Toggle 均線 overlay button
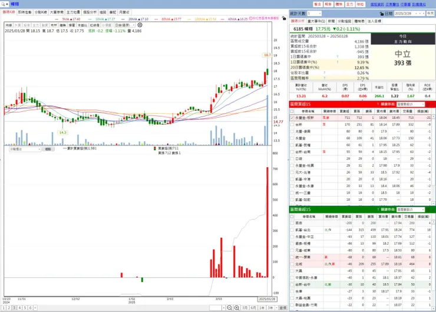The width and height of the screenshot is (436, 312). (9, 25)
